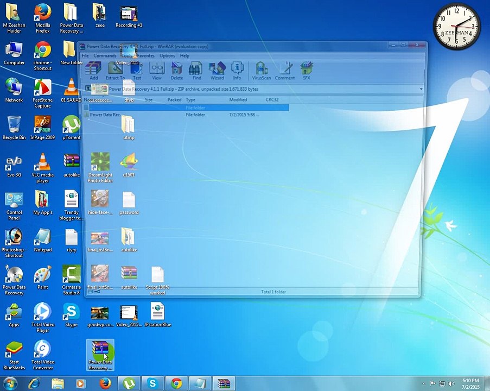Image resolution: width=490 pixels, height=391 pixels.
Task: Select the highlighted parent folder row
Action: pos(186,108)
